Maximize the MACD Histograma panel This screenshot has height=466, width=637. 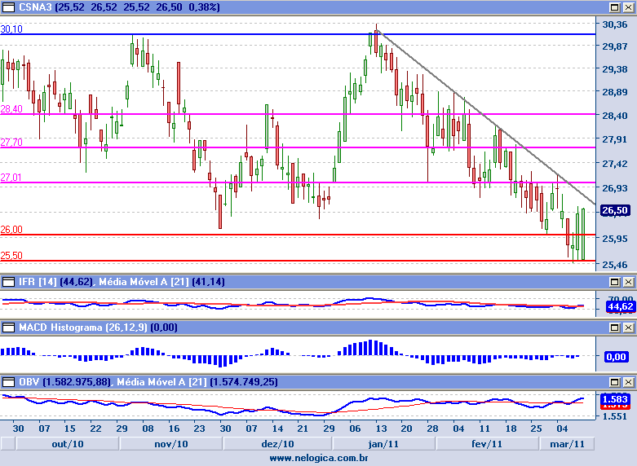pyautogui.click(x=617, y=328)
